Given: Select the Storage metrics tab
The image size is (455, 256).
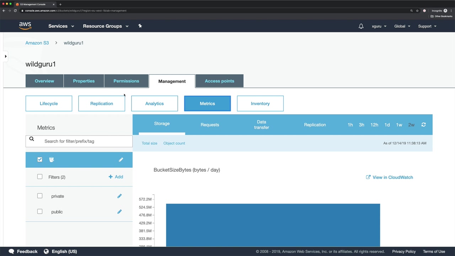Looking at the screenshot, I should click(162, 124).
